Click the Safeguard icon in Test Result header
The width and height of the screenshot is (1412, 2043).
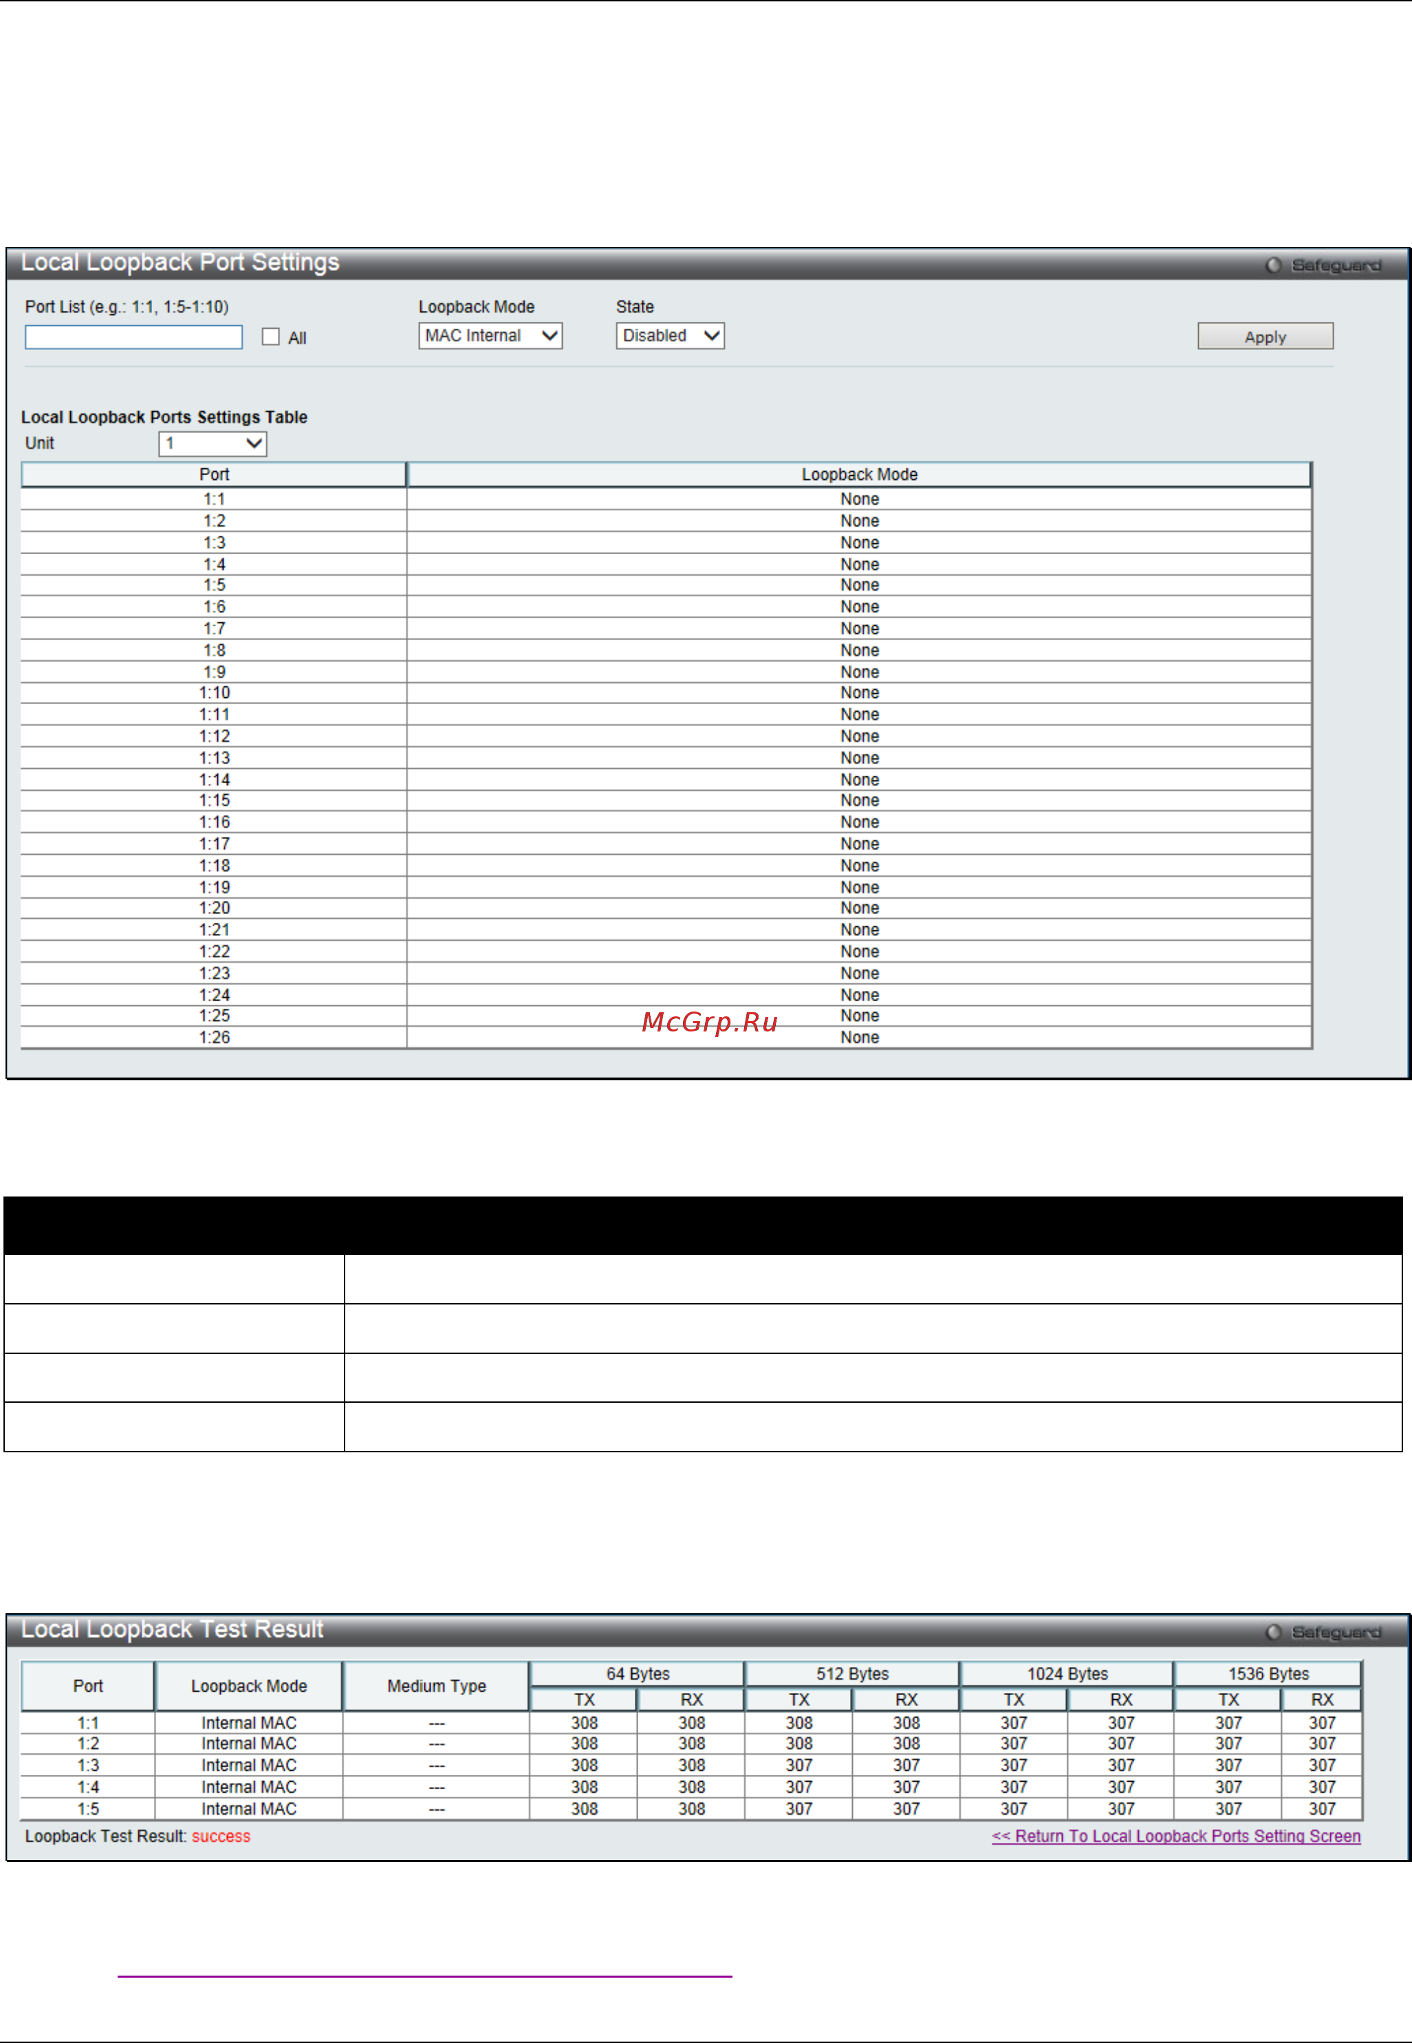click(x=1273, y=1632)
